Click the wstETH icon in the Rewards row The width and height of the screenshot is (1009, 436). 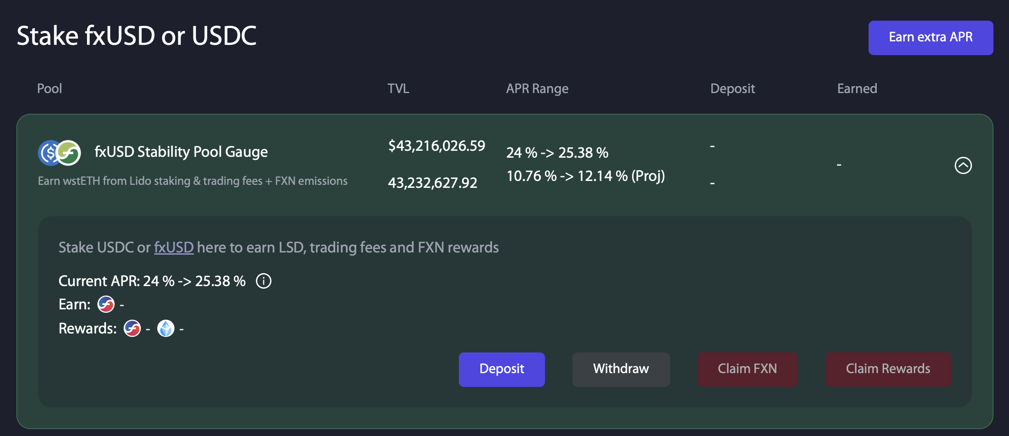[x=166, y=328]
